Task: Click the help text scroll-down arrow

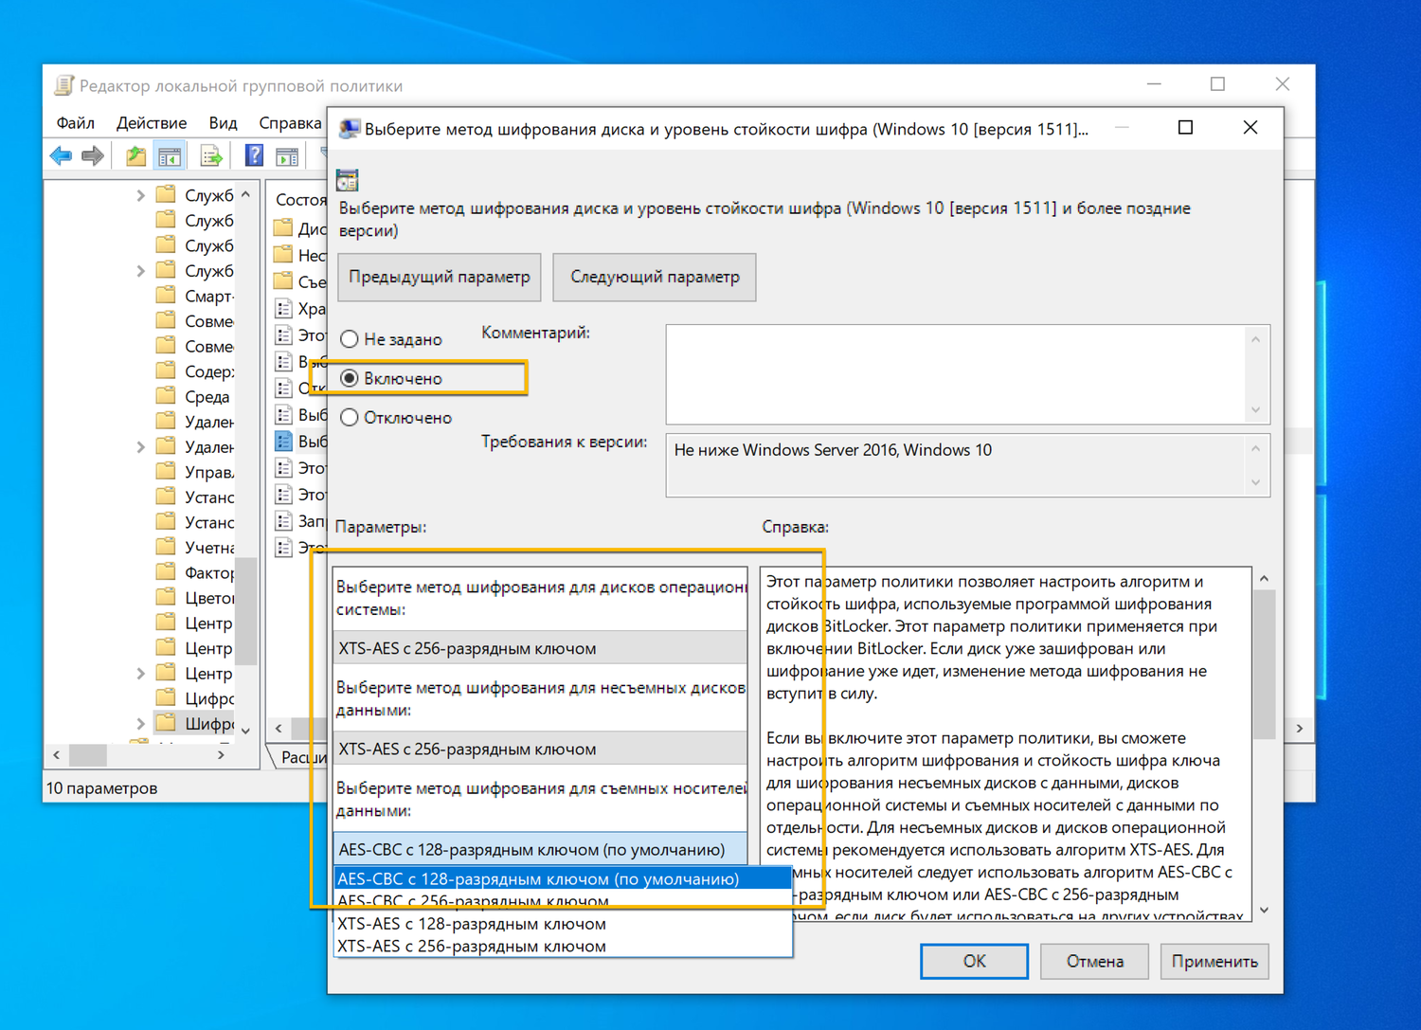Action: click(x=1264, y=910)
